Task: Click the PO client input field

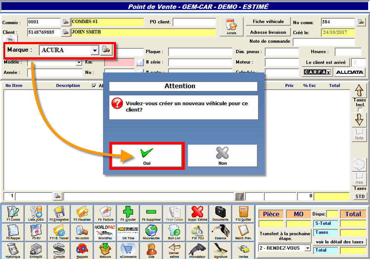Action: 194,22
